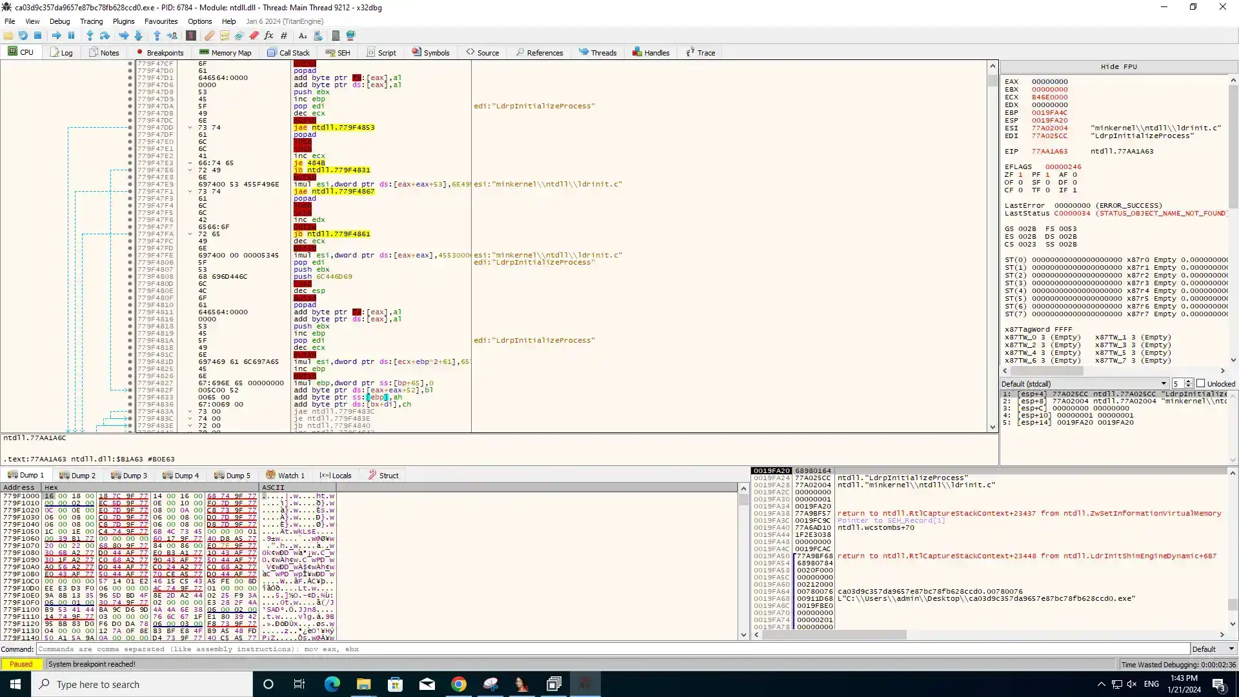Open the Debug menu
This screenshot has height=697, width=1239.
59,21
